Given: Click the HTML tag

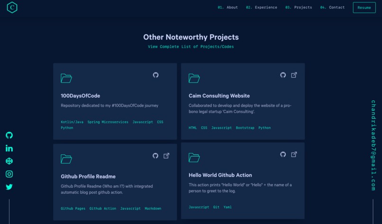Looking at the screenshot, I should point(193,128).
